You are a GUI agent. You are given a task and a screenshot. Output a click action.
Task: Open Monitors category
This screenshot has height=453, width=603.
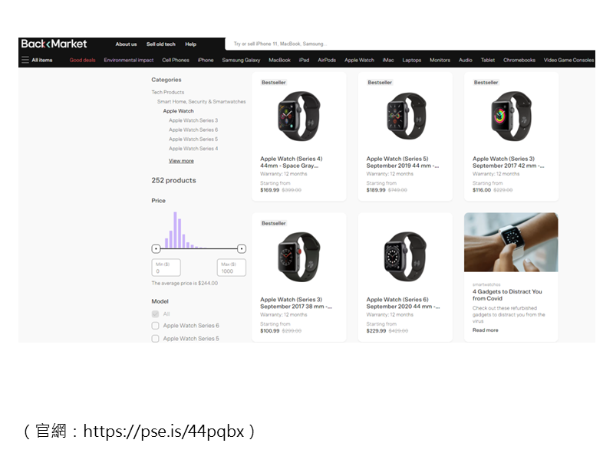pyautogui.click(x=440, y=60)
